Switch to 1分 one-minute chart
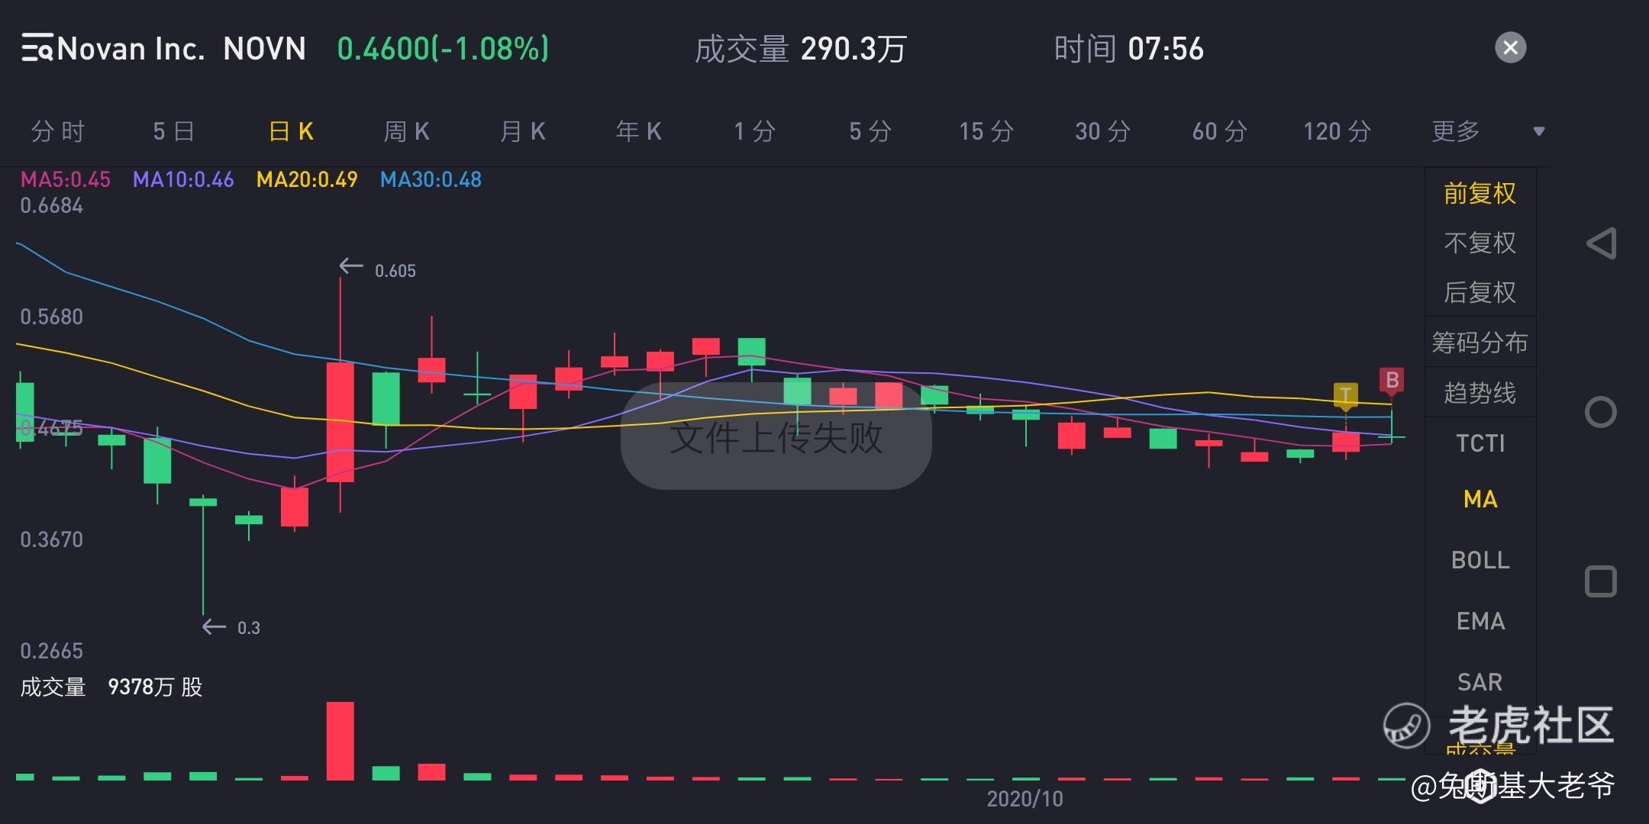 tap(754, 131)
